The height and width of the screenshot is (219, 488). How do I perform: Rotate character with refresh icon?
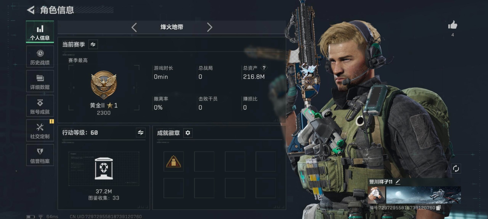pos(456,169)
